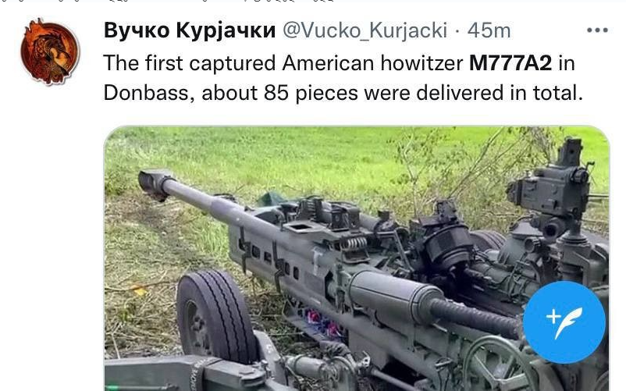Tap the howitzer barrel muzzle in photo
Screen dimensions: 626x391
154,184
